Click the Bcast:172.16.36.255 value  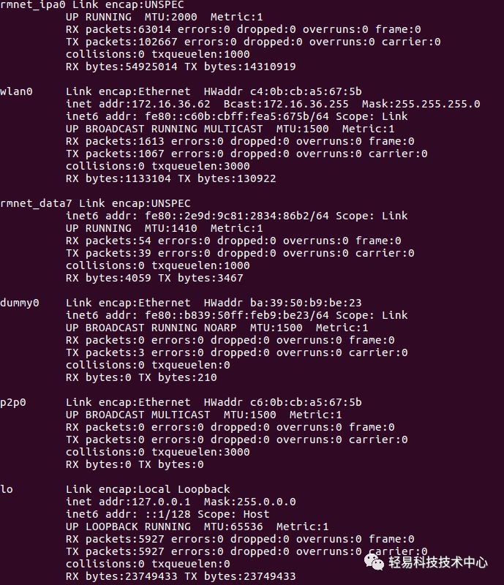coord(286,104)
